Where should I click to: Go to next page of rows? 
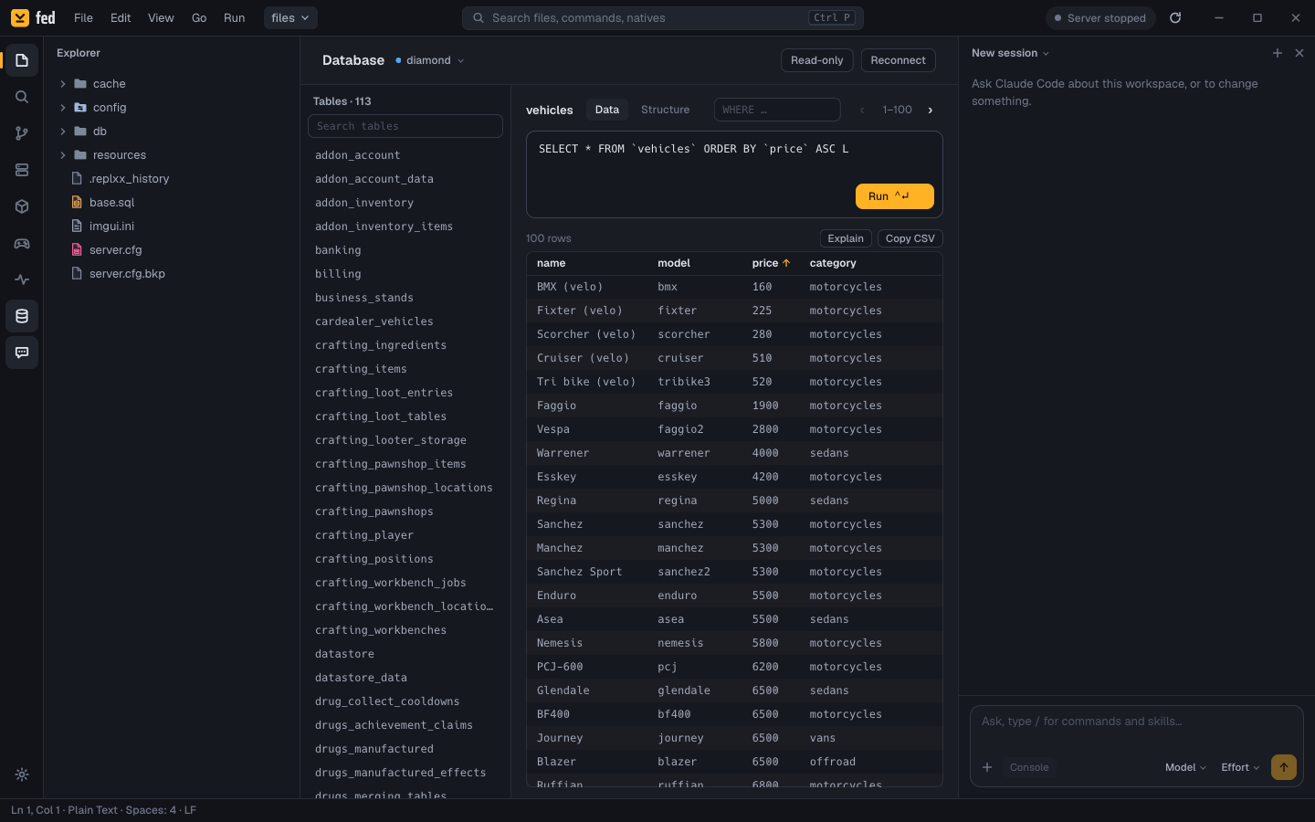(931, 110)
